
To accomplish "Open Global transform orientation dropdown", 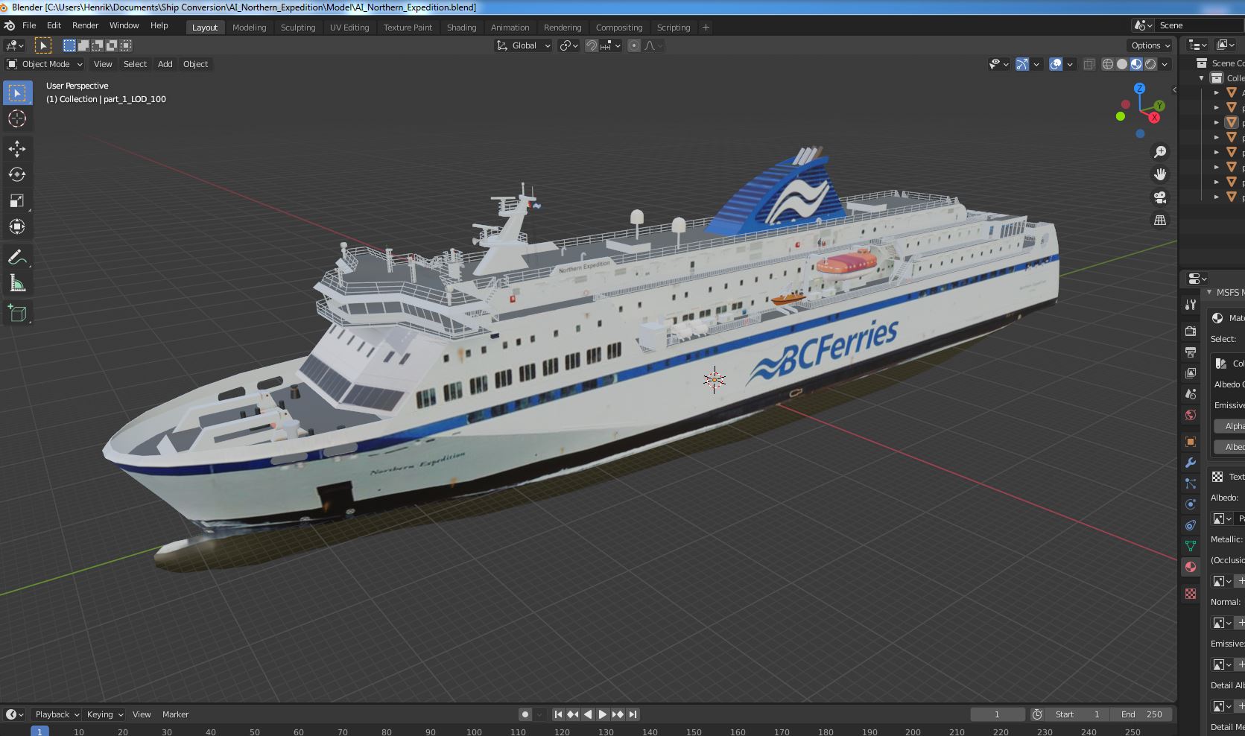I will pyautogui.click(x=524, y=45).
